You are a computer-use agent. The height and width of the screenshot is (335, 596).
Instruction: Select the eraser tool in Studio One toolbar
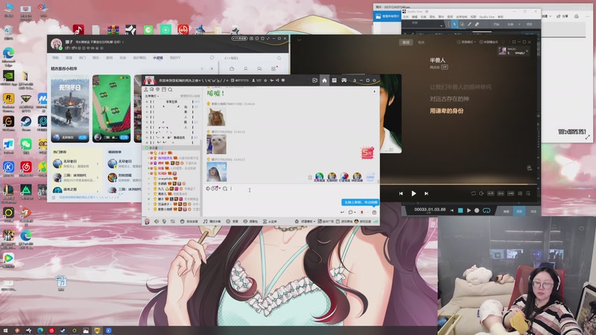(477, 25)
